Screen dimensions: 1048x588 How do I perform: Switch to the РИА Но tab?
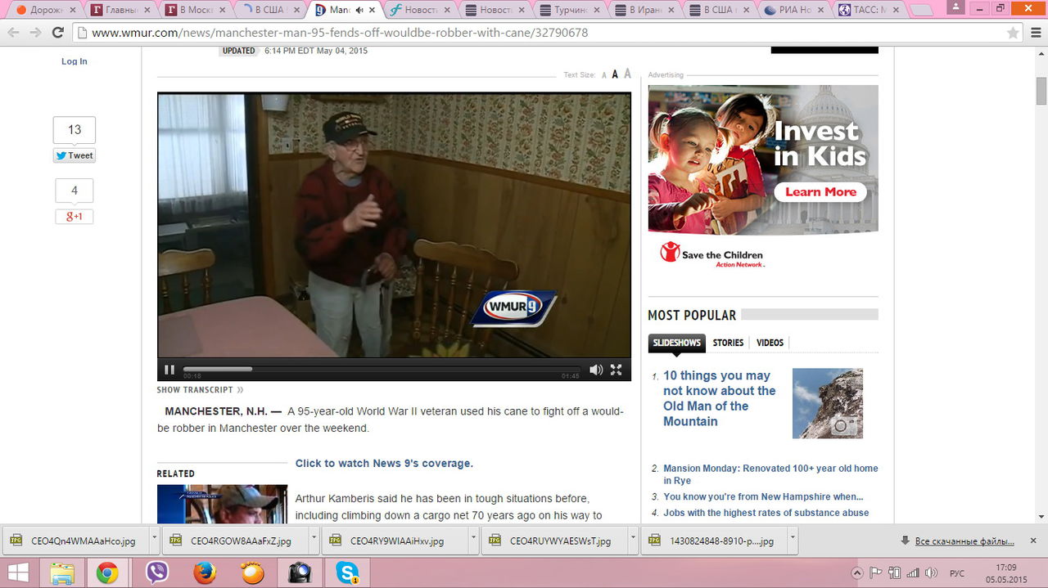point(793,10)
